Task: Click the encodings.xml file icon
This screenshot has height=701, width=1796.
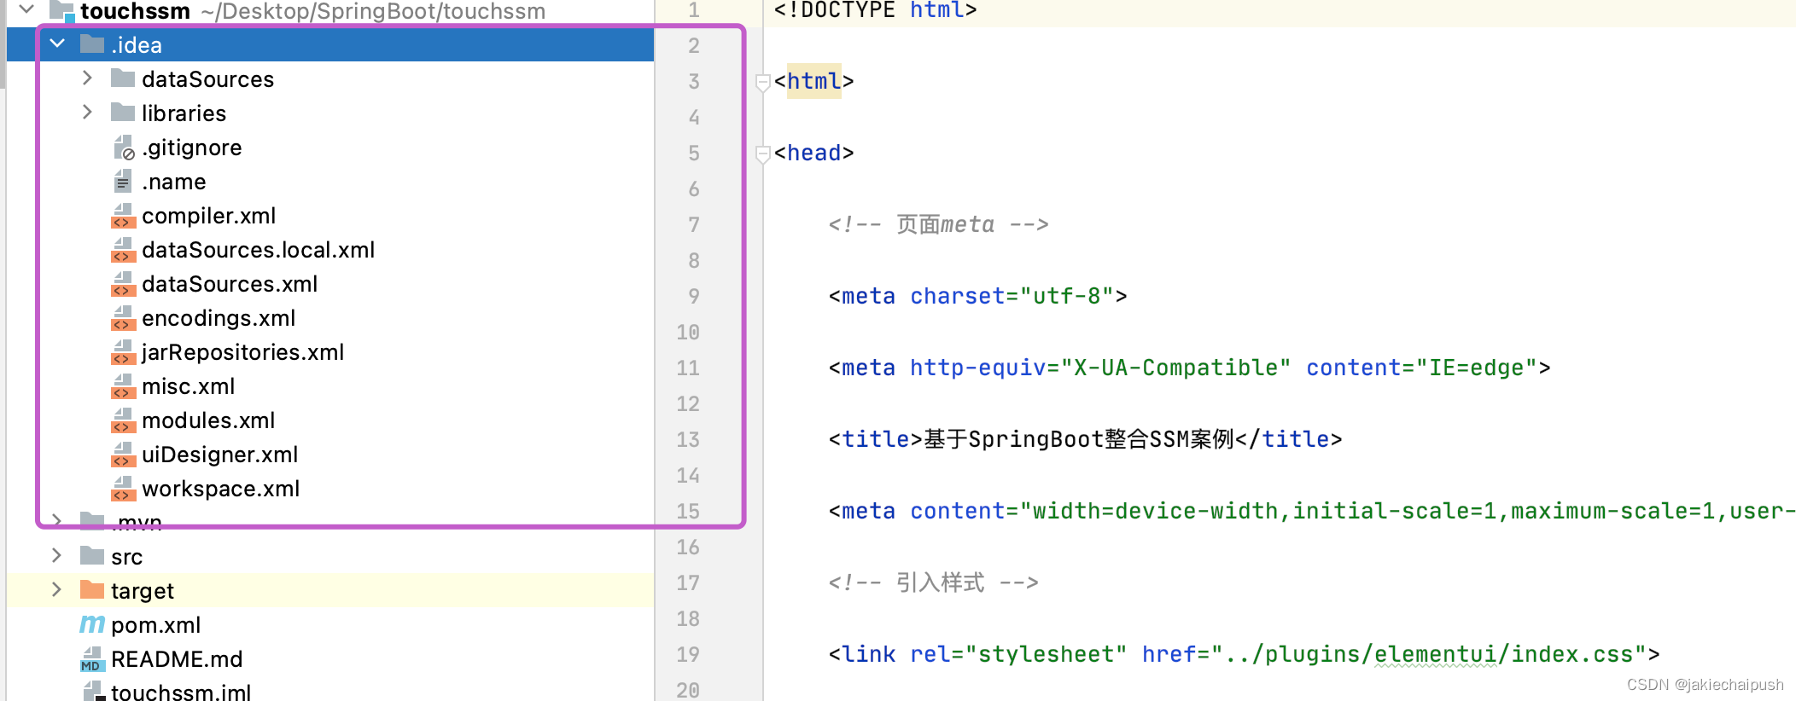Action: (x=124, y=318)
